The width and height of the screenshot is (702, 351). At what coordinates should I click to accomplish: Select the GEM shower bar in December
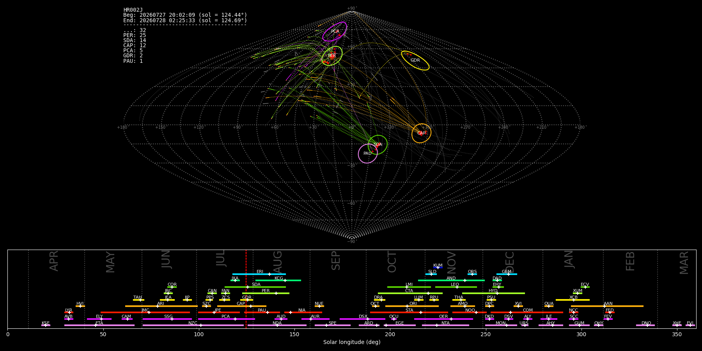[x=507, y=274]
